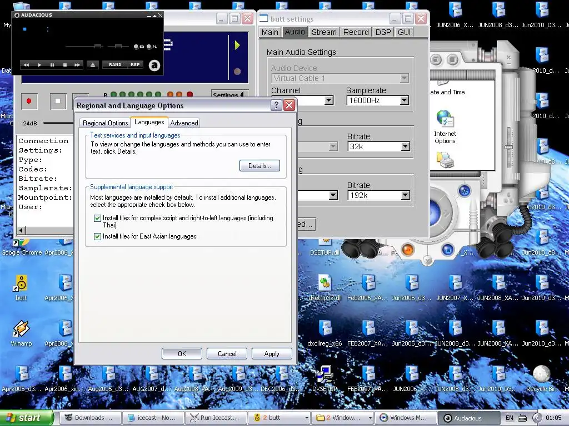Switch to Run Icecast taskbar item

pos(216,418)
